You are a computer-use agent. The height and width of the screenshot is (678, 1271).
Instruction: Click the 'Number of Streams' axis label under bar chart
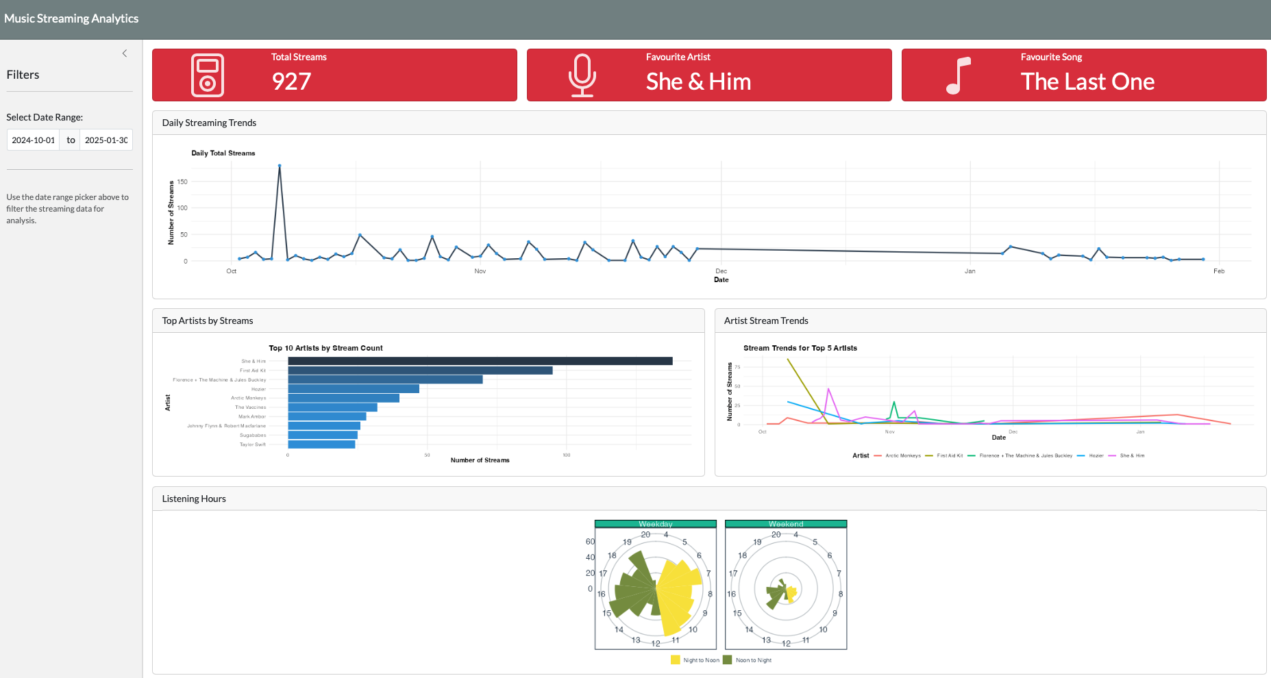[x=480, y=460]
